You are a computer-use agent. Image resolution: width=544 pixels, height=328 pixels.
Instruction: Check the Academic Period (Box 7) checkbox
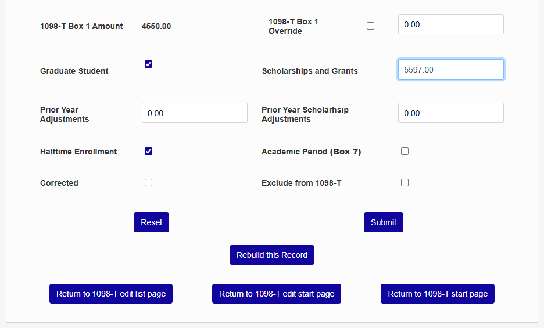point(405,152)
